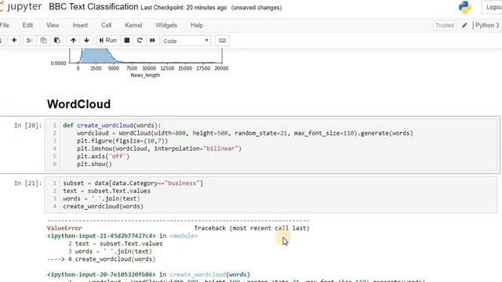Click the create_wordcloud(words) line in cell 21
The height and width of the screenshot is (282, 502).
coord(103,206)
